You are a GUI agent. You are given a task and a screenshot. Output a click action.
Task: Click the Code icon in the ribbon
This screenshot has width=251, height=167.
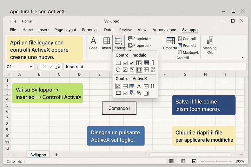(x=93, y=43)
